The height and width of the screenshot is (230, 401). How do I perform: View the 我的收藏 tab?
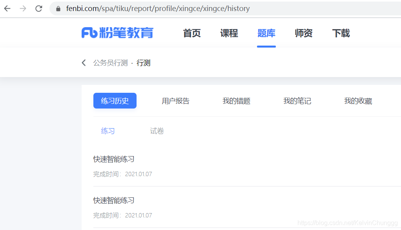pyautogui.click(x=358, y=101)
